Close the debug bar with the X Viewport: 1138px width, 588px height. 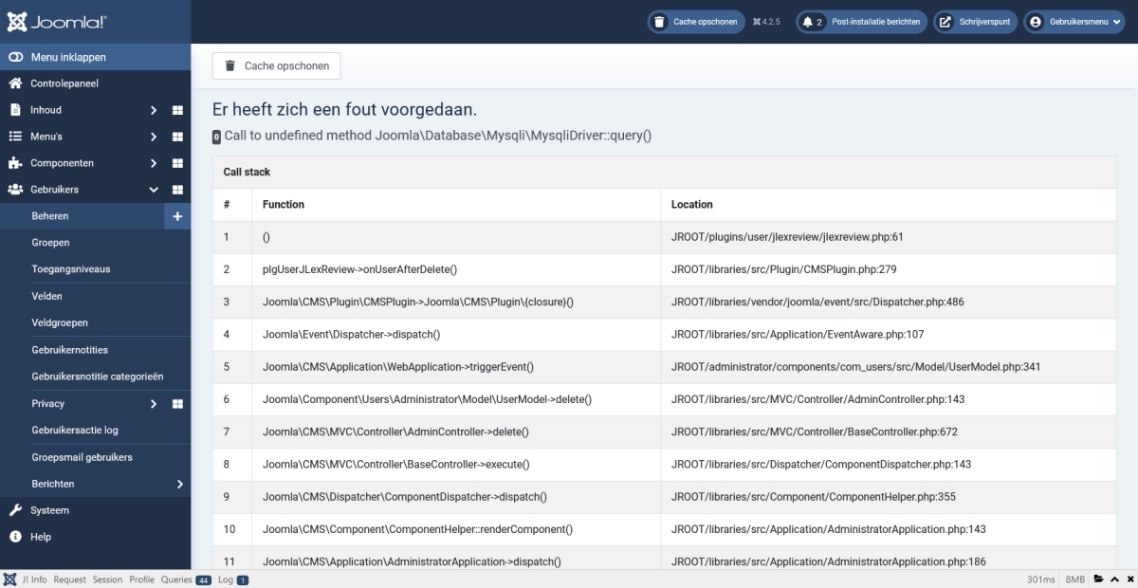tap(1129, 579)
